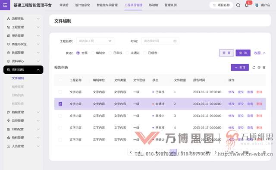Collapse filters with 收起 toggle

click(260, 53)
